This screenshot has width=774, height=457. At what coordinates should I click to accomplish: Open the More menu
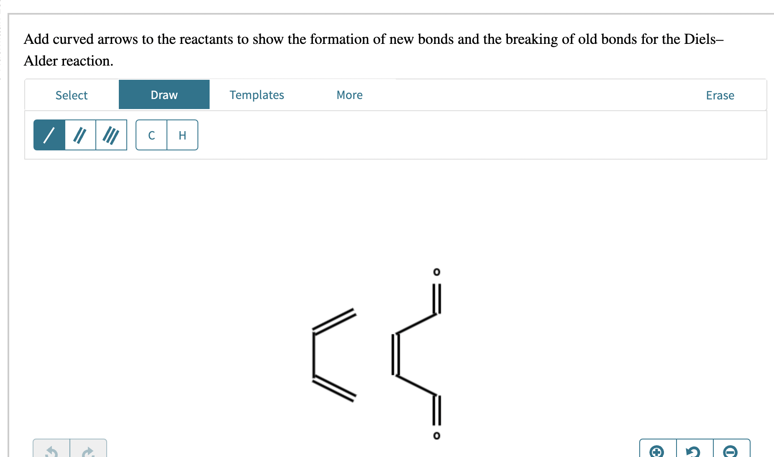[x=349, y=95]
